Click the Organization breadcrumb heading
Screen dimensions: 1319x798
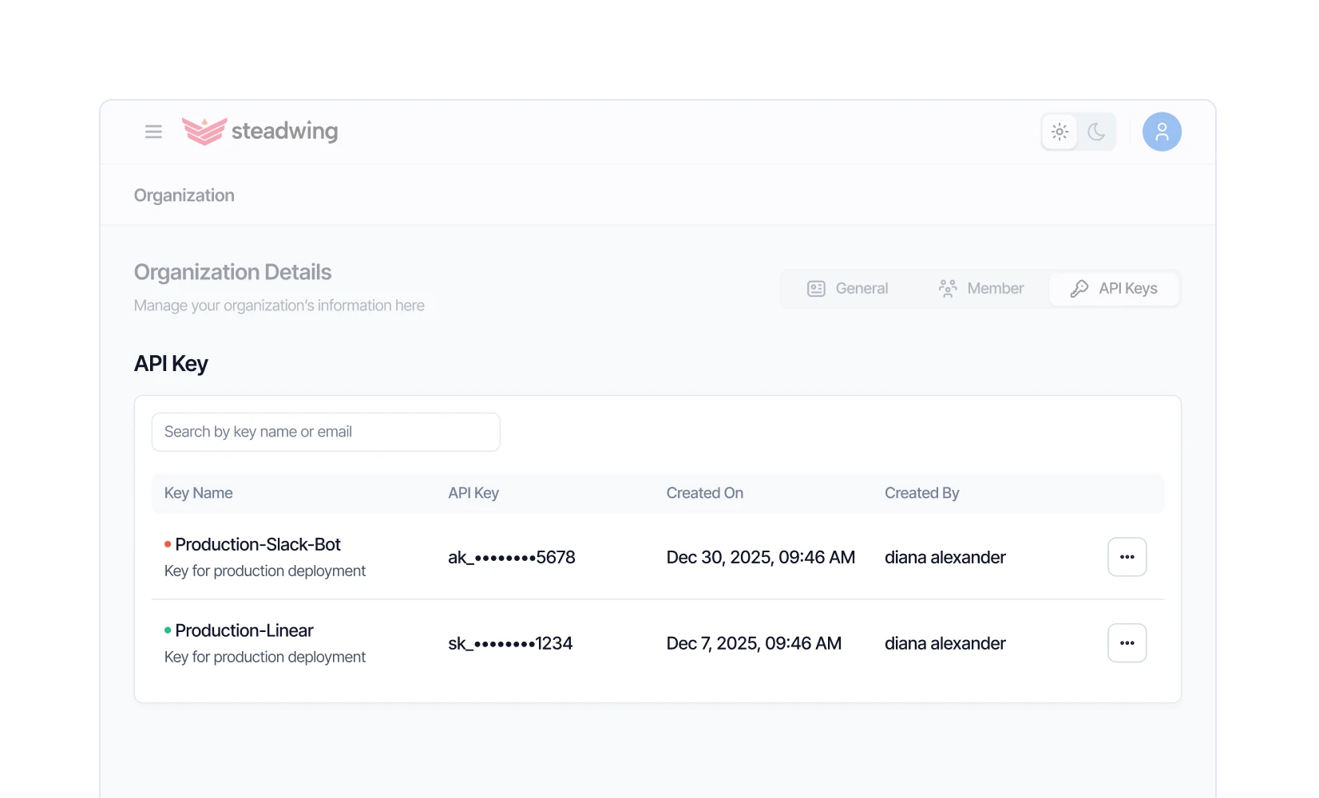point(184,196)
